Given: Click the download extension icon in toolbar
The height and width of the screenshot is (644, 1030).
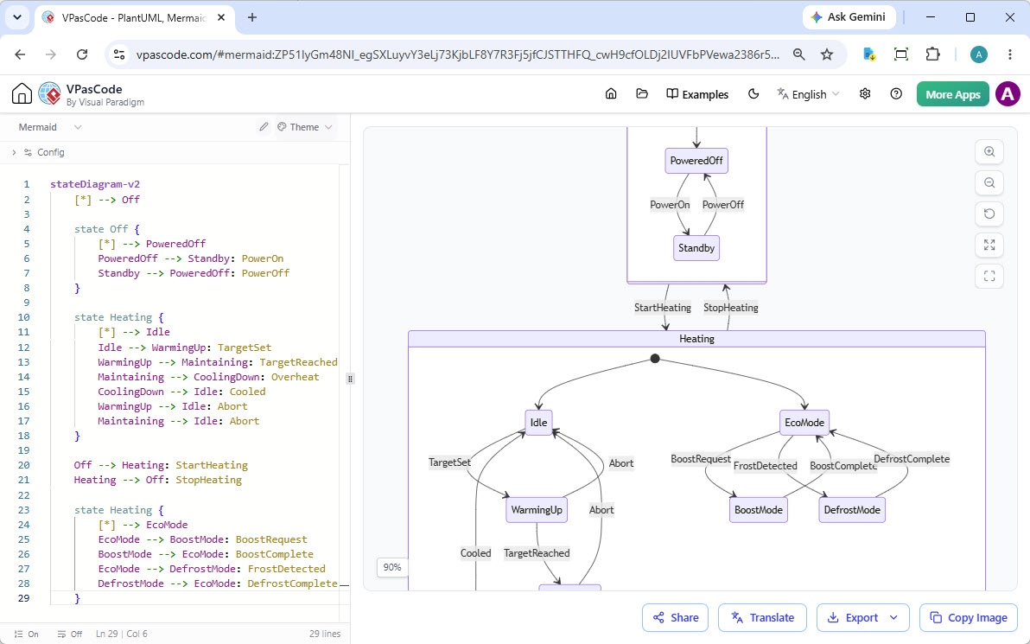Looking at the screenshot, I should [x=870, y=54].
